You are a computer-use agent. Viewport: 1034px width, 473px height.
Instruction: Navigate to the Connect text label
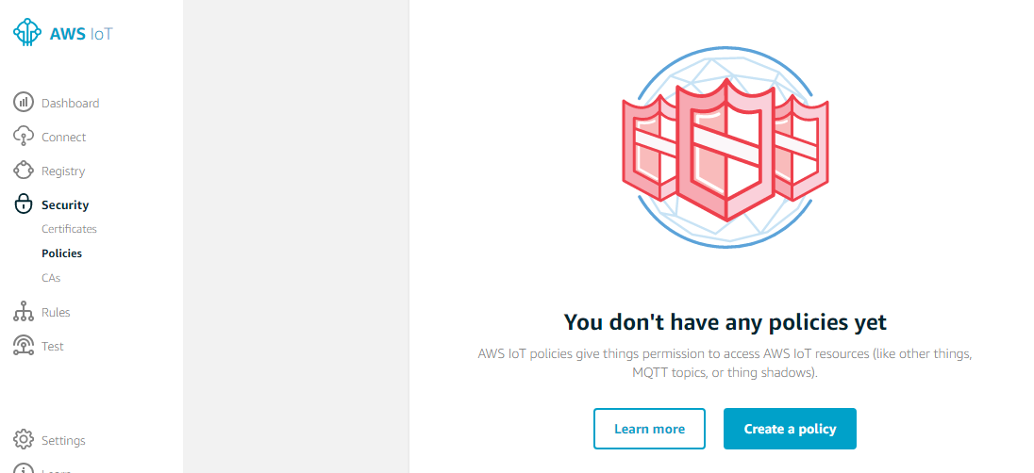[x=63, y=137]
